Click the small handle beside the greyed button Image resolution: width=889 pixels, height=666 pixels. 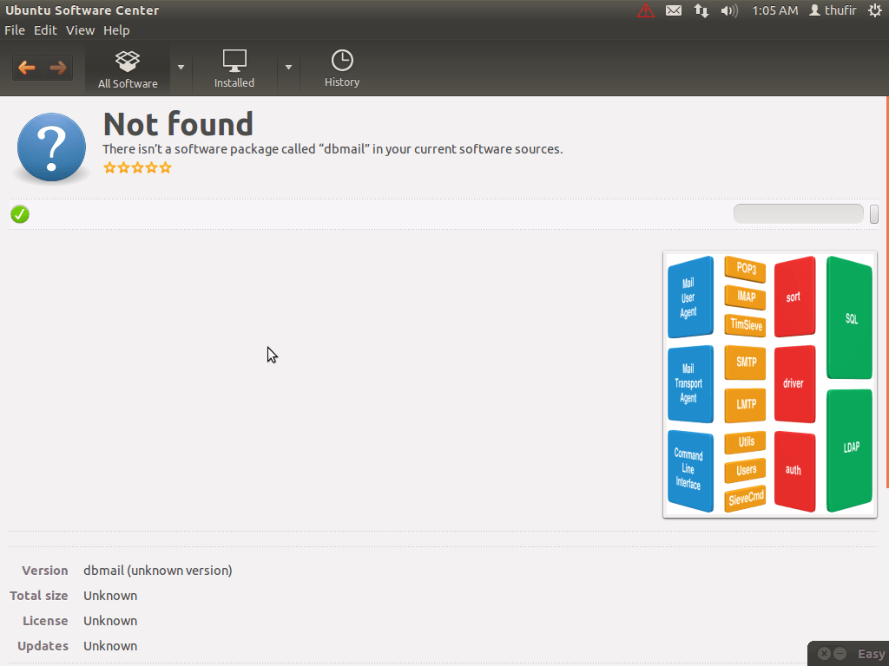click(873, 214)
